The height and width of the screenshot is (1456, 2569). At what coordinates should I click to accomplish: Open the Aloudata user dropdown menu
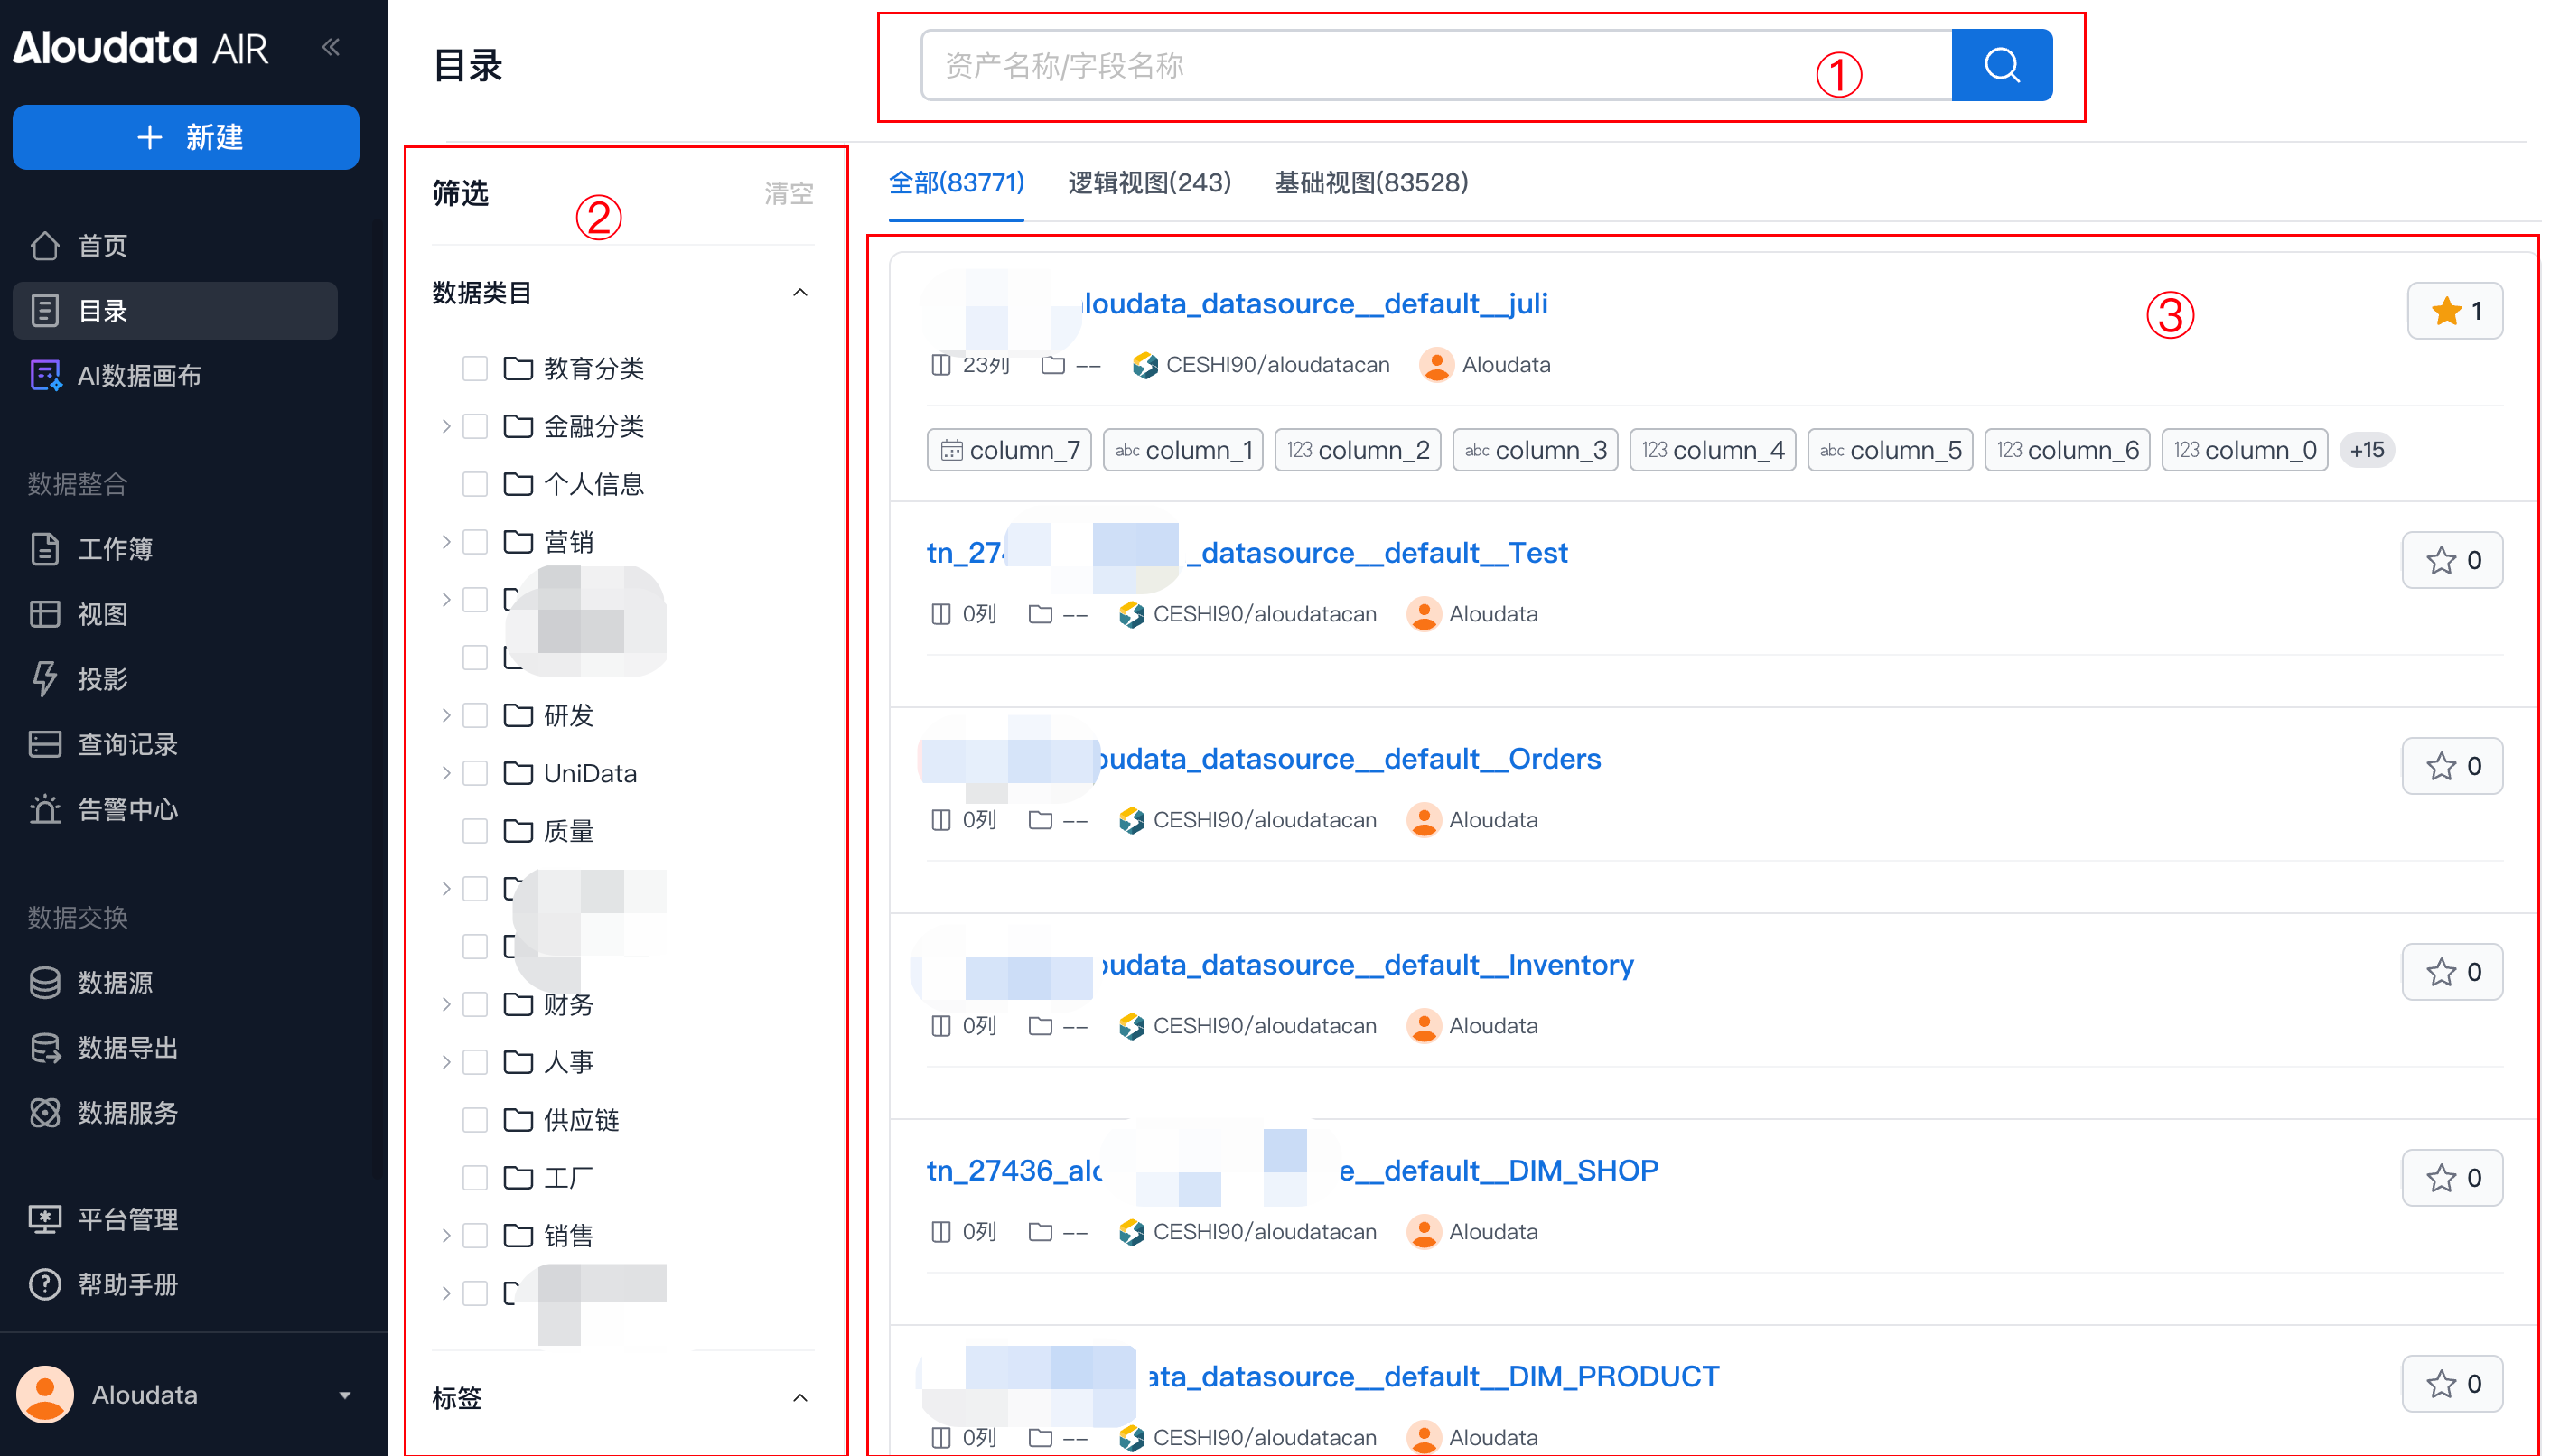point(344,1395)
